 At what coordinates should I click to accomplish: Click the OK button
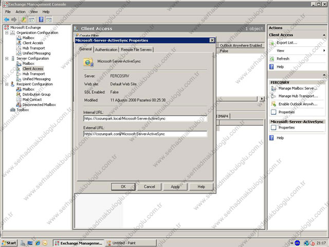point(123,186)
